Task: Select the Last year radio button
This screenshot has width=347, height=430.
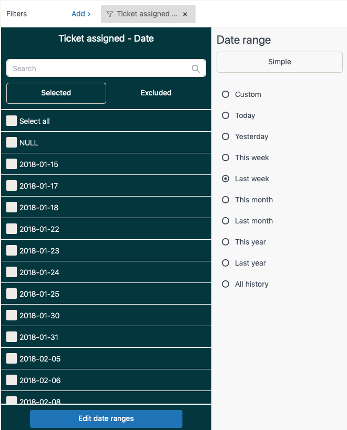Action: [x=226, y=263]
